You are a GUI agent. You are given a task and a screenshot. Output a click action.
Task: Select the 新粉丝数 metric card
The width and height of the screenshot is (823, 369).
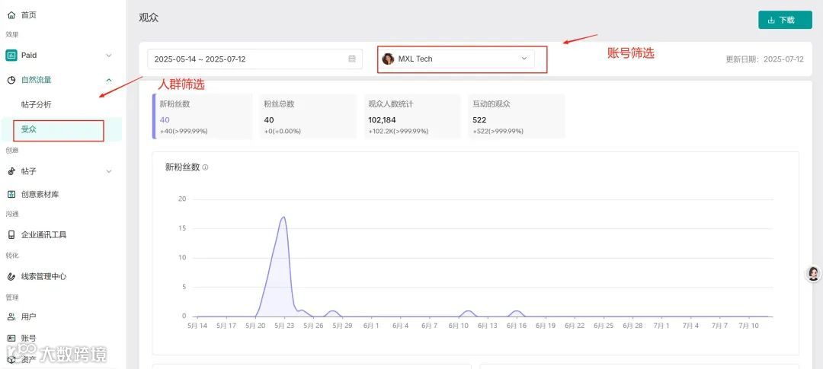click(x=203, y=116)
